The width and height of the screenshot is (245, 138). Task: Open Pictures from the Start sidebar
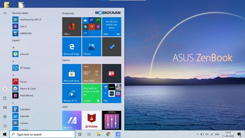pyautogui.click(x=5, y=107)
